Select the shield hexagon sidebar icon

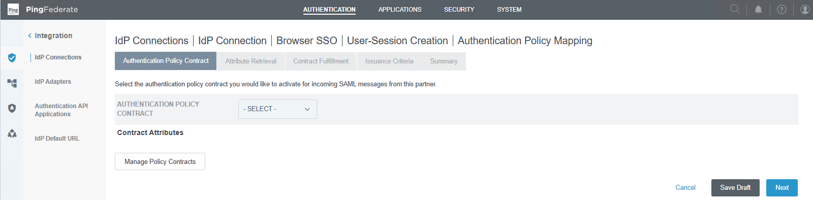click(x=12, y=108)
